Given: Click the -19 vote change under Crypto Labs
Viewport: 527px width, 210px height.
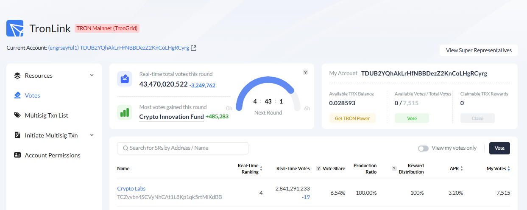Looking at the screenshot, I should point(305,197).
